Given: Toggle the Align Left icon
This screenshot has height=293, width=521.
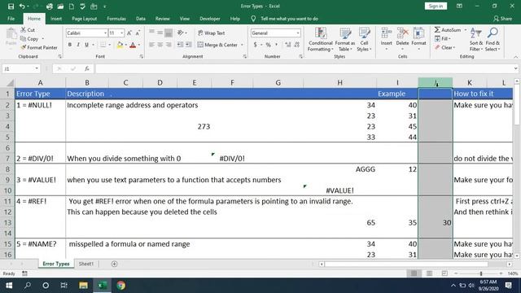Looking at the screenshot, I should click(151, 45).
